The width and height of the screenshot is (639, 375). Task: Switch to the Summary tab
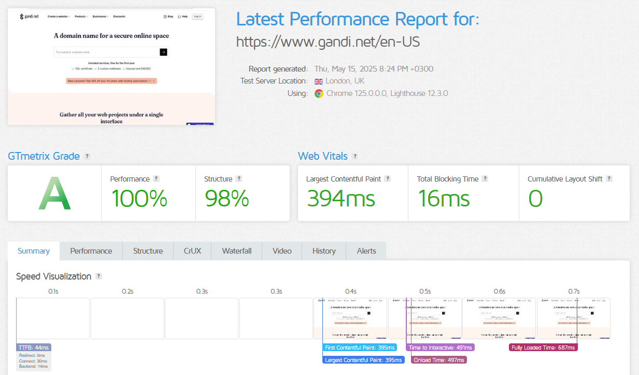pyautogui.click(x=34, y=251)
